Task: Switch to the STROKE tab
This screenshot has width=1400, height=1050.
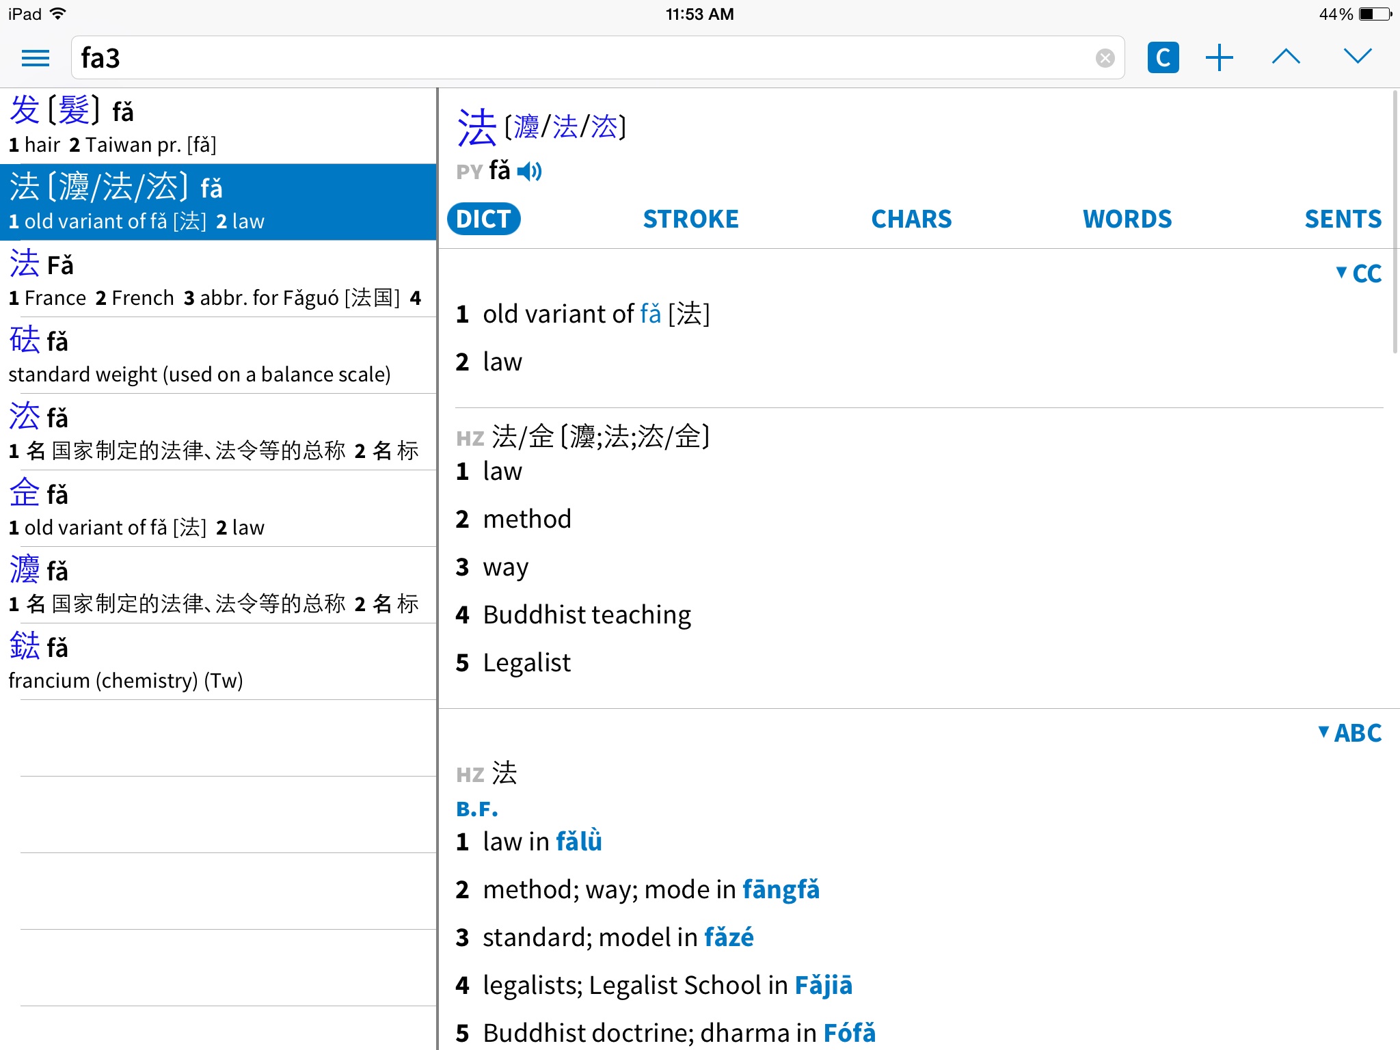Action: point(690,219)
